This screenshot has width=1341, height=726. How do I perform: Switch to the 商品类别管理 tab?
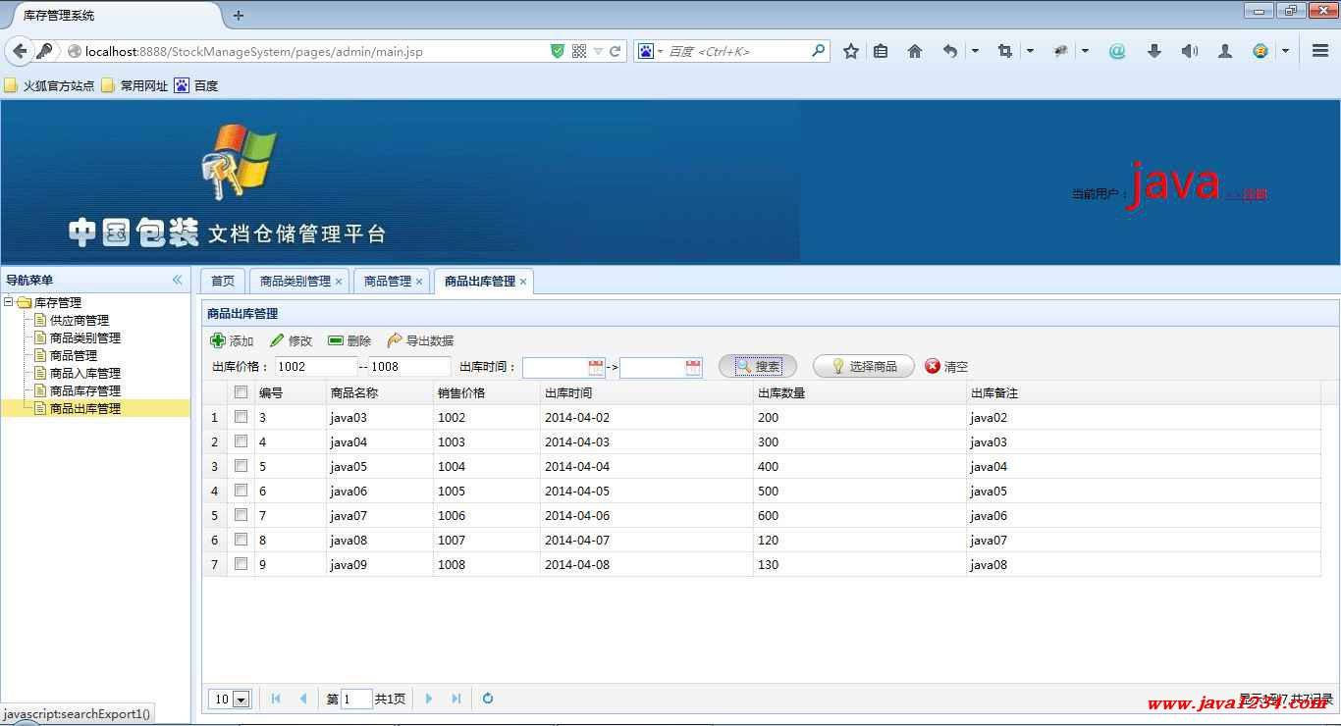(x=295, y=281)
